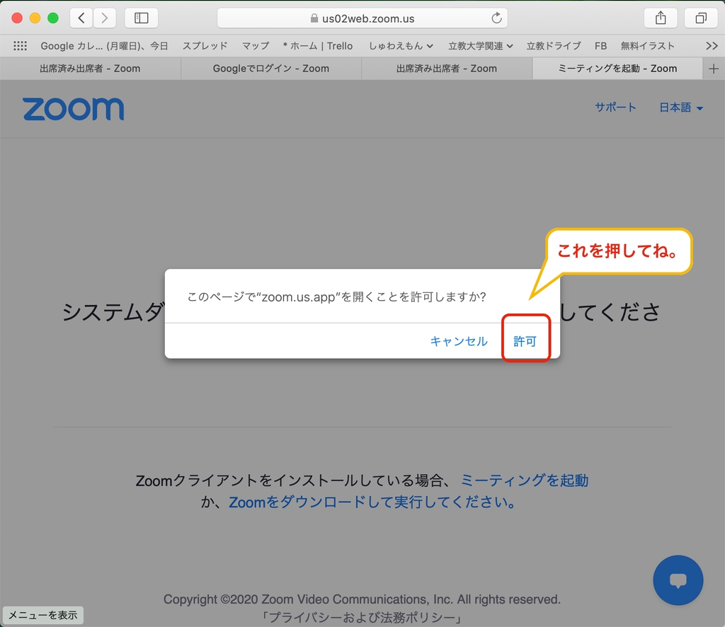Open the 無料イラスト bookmark
This screenshot has height=627, width=725.
[x=647, y=46]
